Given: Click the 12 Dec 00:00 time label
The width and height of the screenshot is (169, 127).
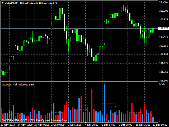Looking at the screenshot, I should click(160, 125).
